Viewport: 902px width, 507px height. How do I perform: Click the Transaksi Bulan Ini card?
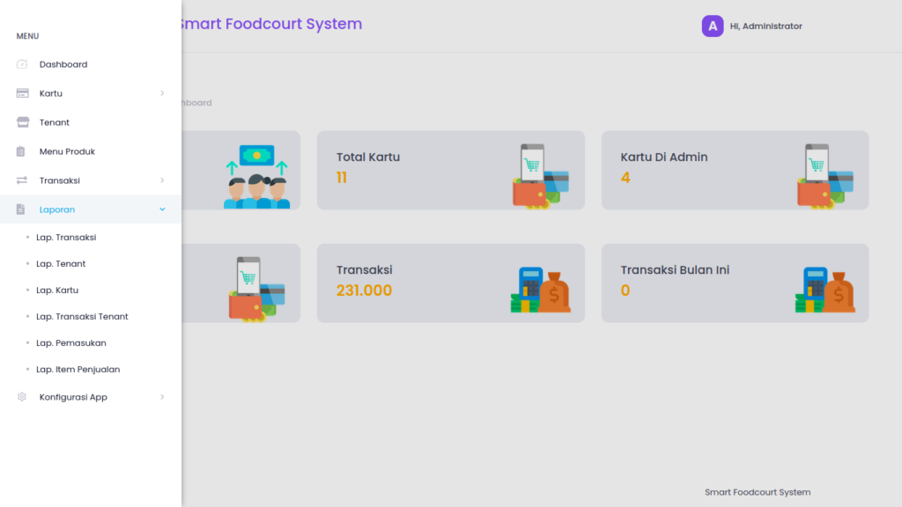(735, 283)
